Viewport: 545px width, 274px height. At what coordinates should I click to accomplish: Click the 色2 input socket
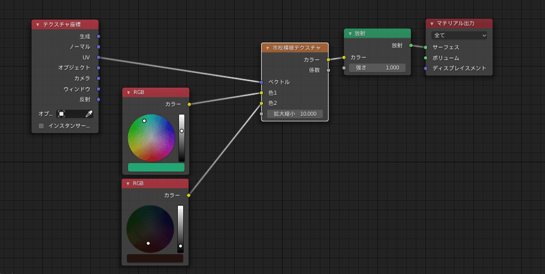(262, 104)
